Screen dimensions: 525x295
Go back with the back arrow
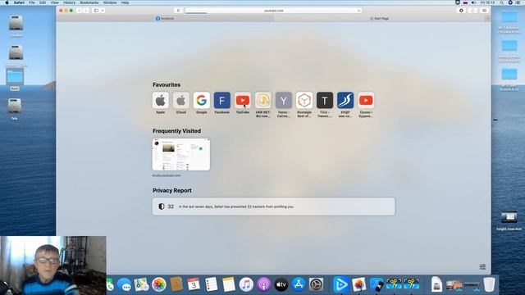click(79, 11)
